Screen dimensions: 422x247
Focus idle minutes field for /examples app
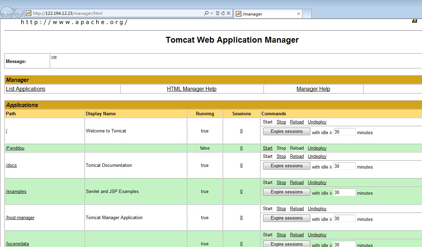coord(344,192)
